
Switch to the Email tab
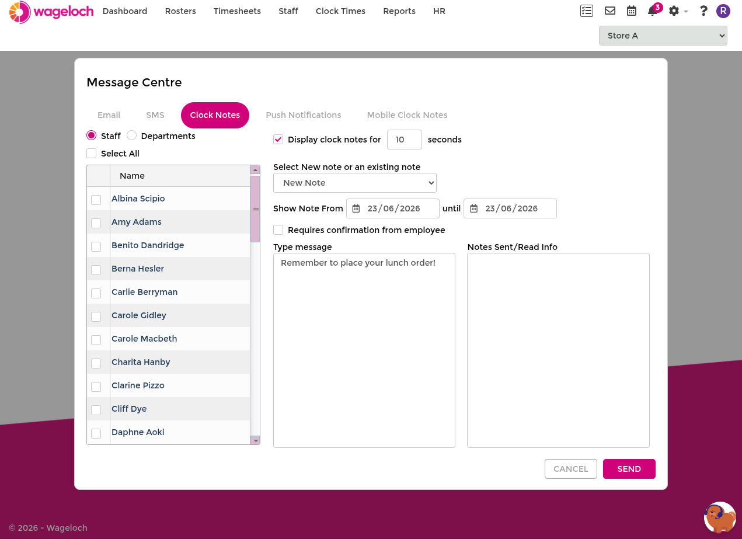click(x=109, y=115)
